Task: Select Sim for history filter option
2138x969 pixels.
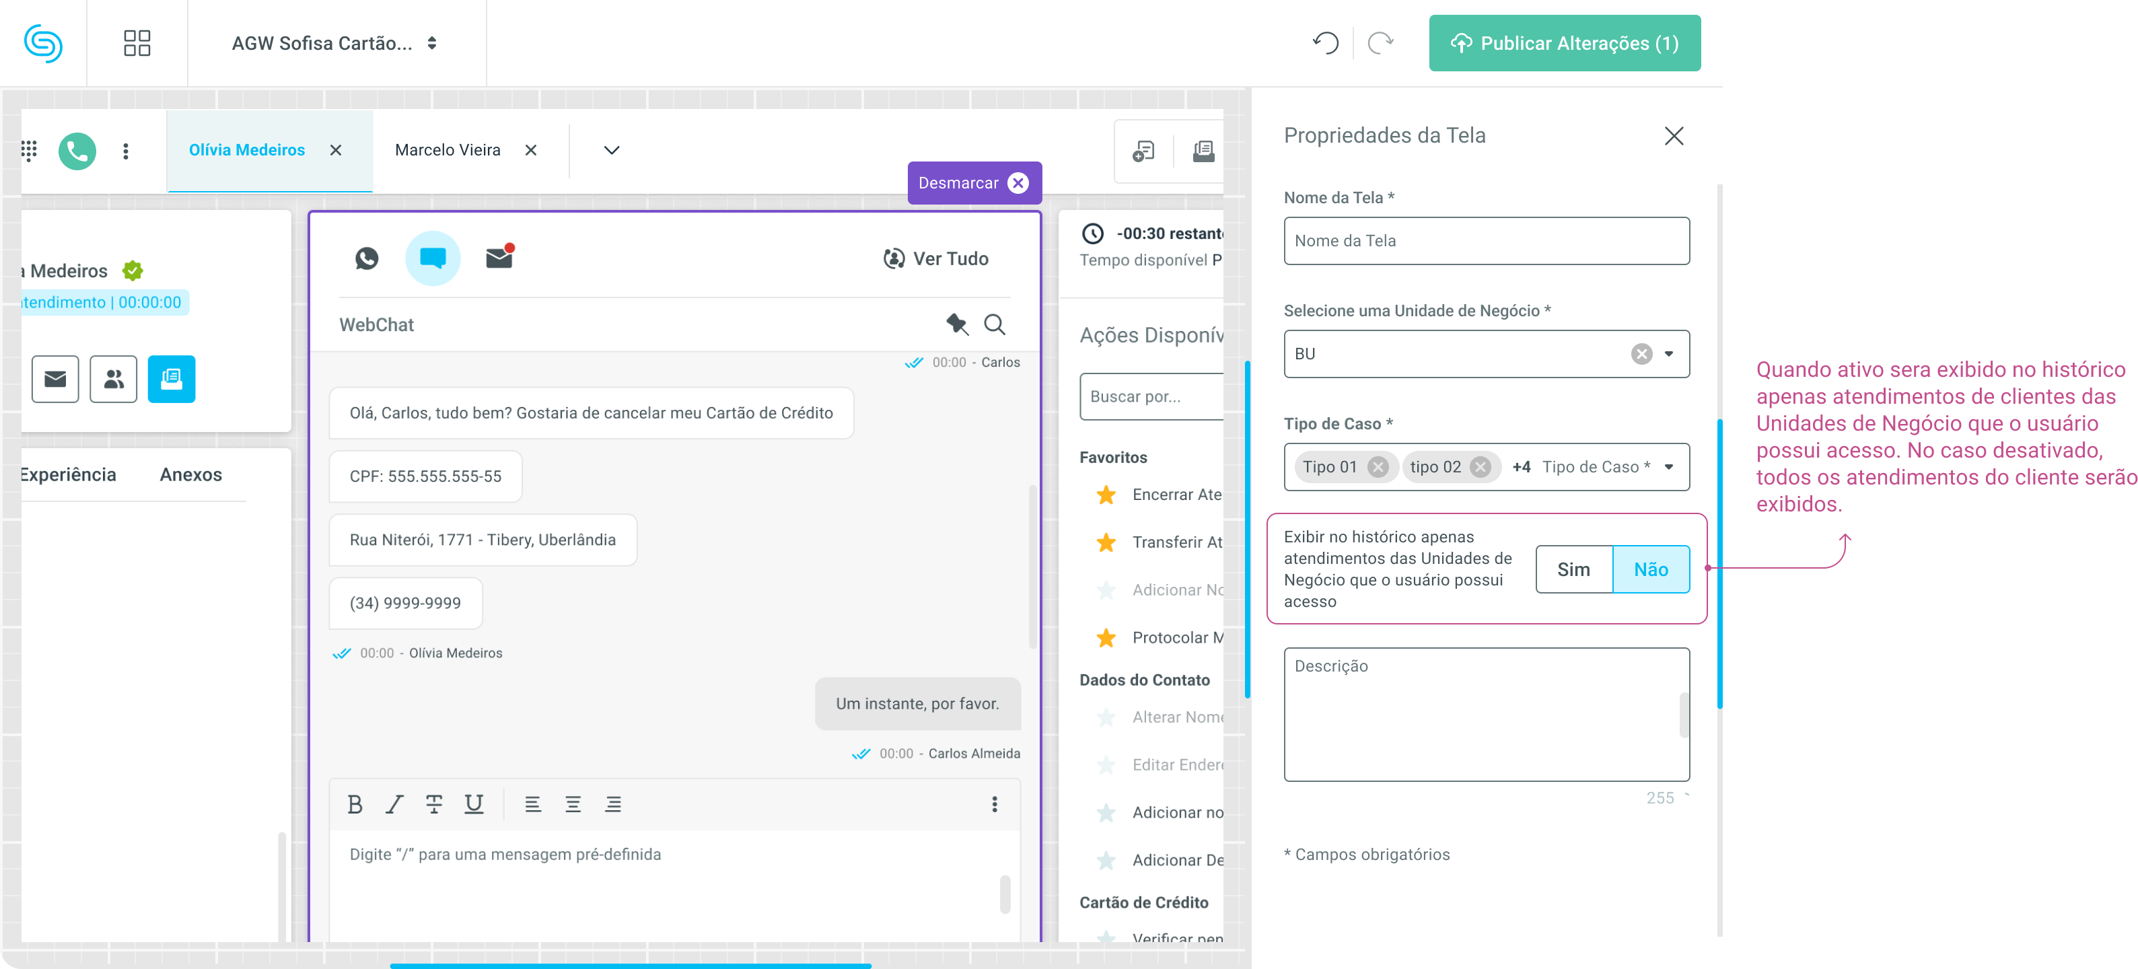Action: [x=1573, y=569]
